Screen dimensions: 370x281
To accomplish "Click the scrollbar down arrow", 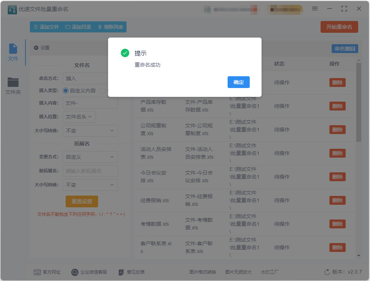I will coord(359,256).
